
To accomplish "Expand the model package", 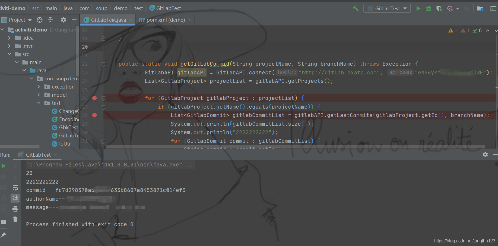I will click(39, 95).
